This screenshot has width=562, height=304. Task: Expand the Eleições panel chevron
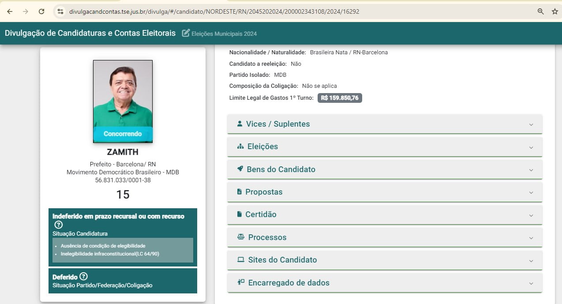click(531, 147)
